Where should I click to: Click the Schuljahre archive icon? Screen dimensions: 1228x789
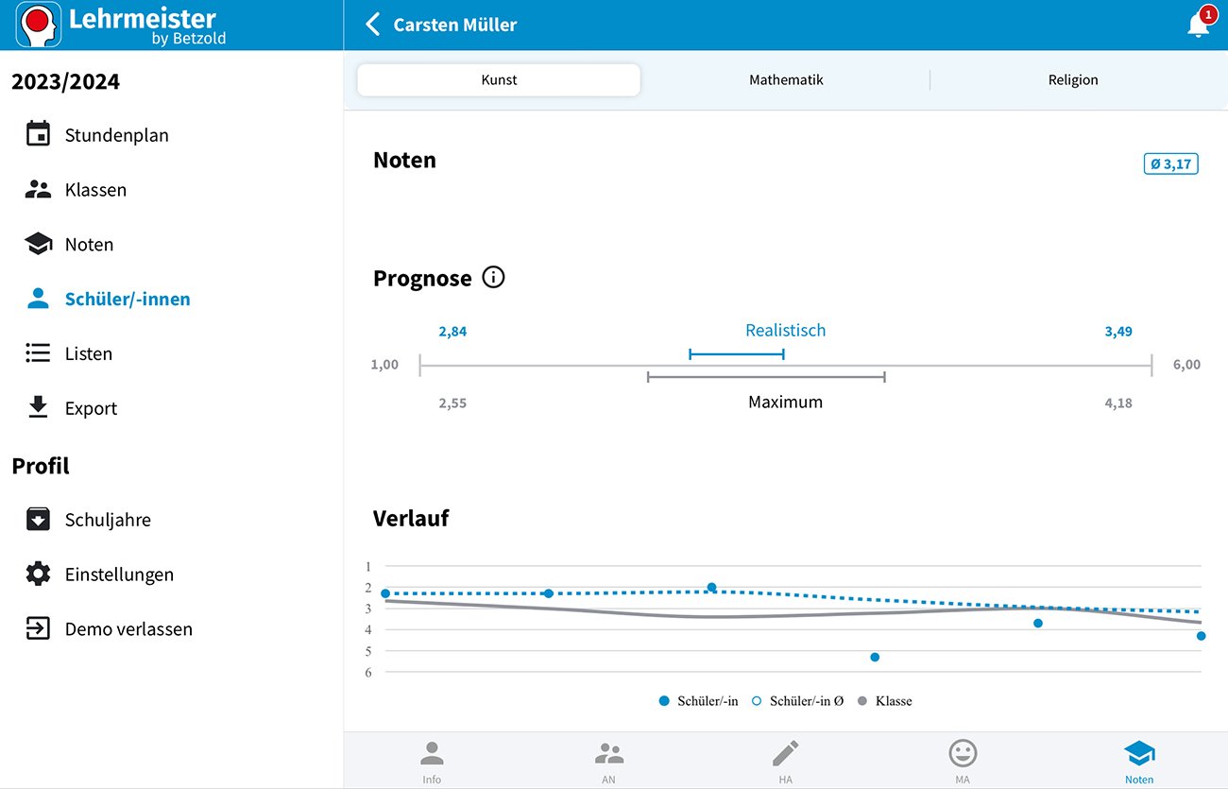(38, 519)
